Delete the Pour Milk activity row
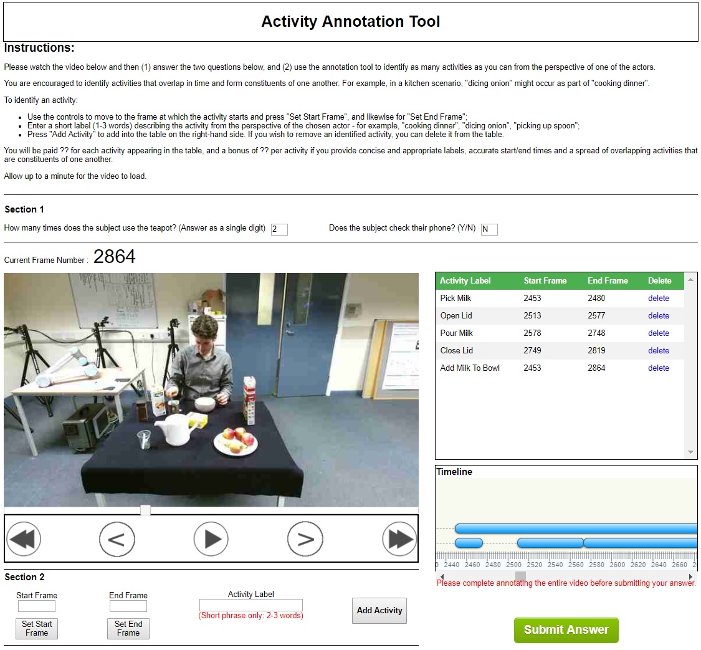Image resolution: width=701 pixels, height=650 pixels. [658, 333]
